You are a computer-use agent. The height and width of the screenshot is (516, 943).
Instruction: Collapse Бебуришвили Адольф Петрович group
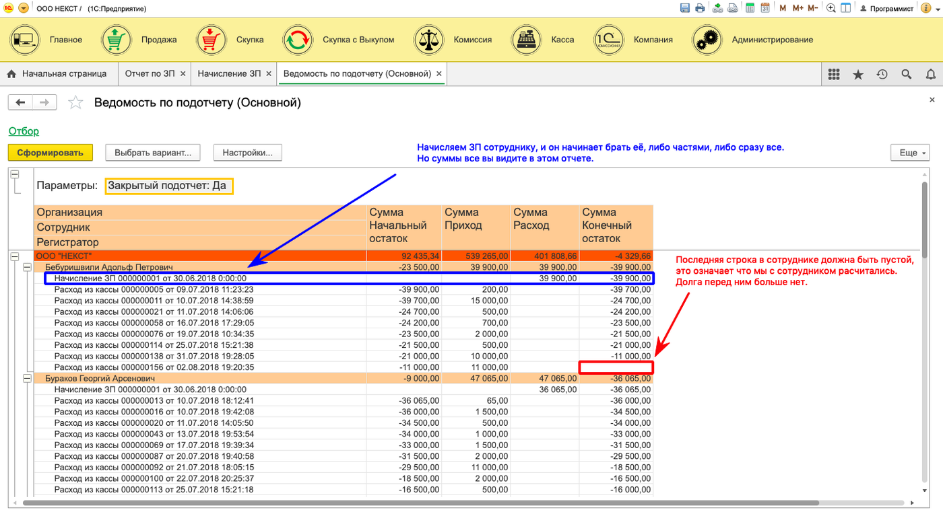(27, 267)
